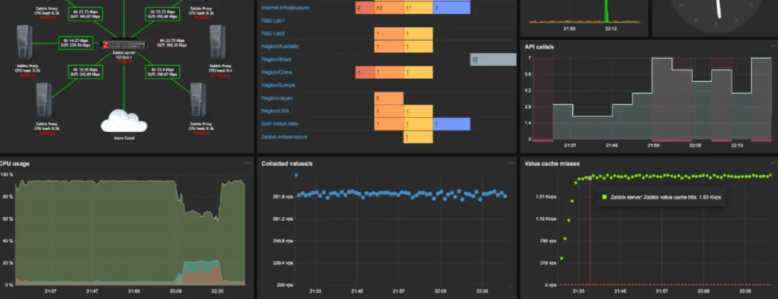Open the Region/Brazil host group link
Image resolution: width=778 pixels, height=299 pixels.
click(277, 59)
